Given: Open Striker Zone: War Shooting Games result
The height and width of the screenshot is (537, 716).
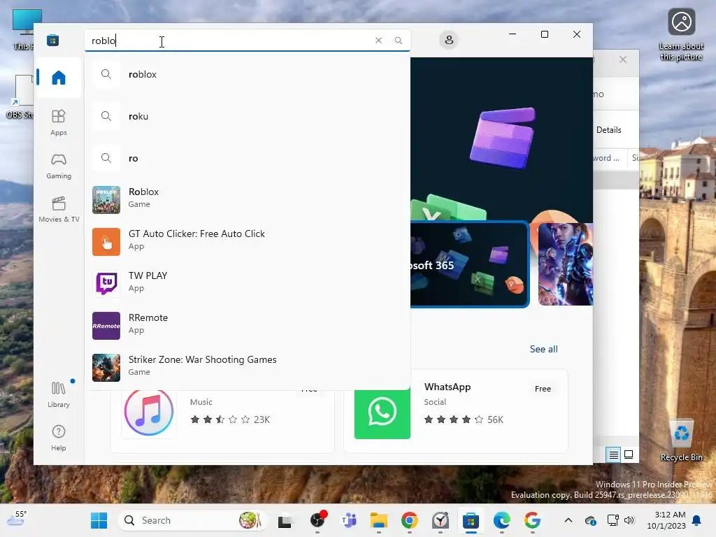Looking at the screenshot, I should click(x=248, y=367).
